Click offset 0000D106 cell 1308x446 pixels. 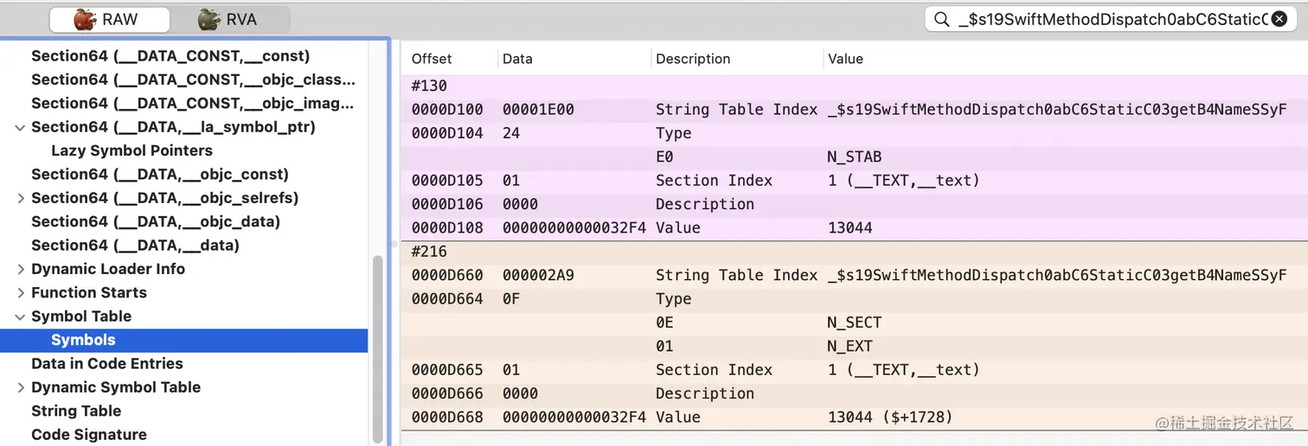click(447, 204)
